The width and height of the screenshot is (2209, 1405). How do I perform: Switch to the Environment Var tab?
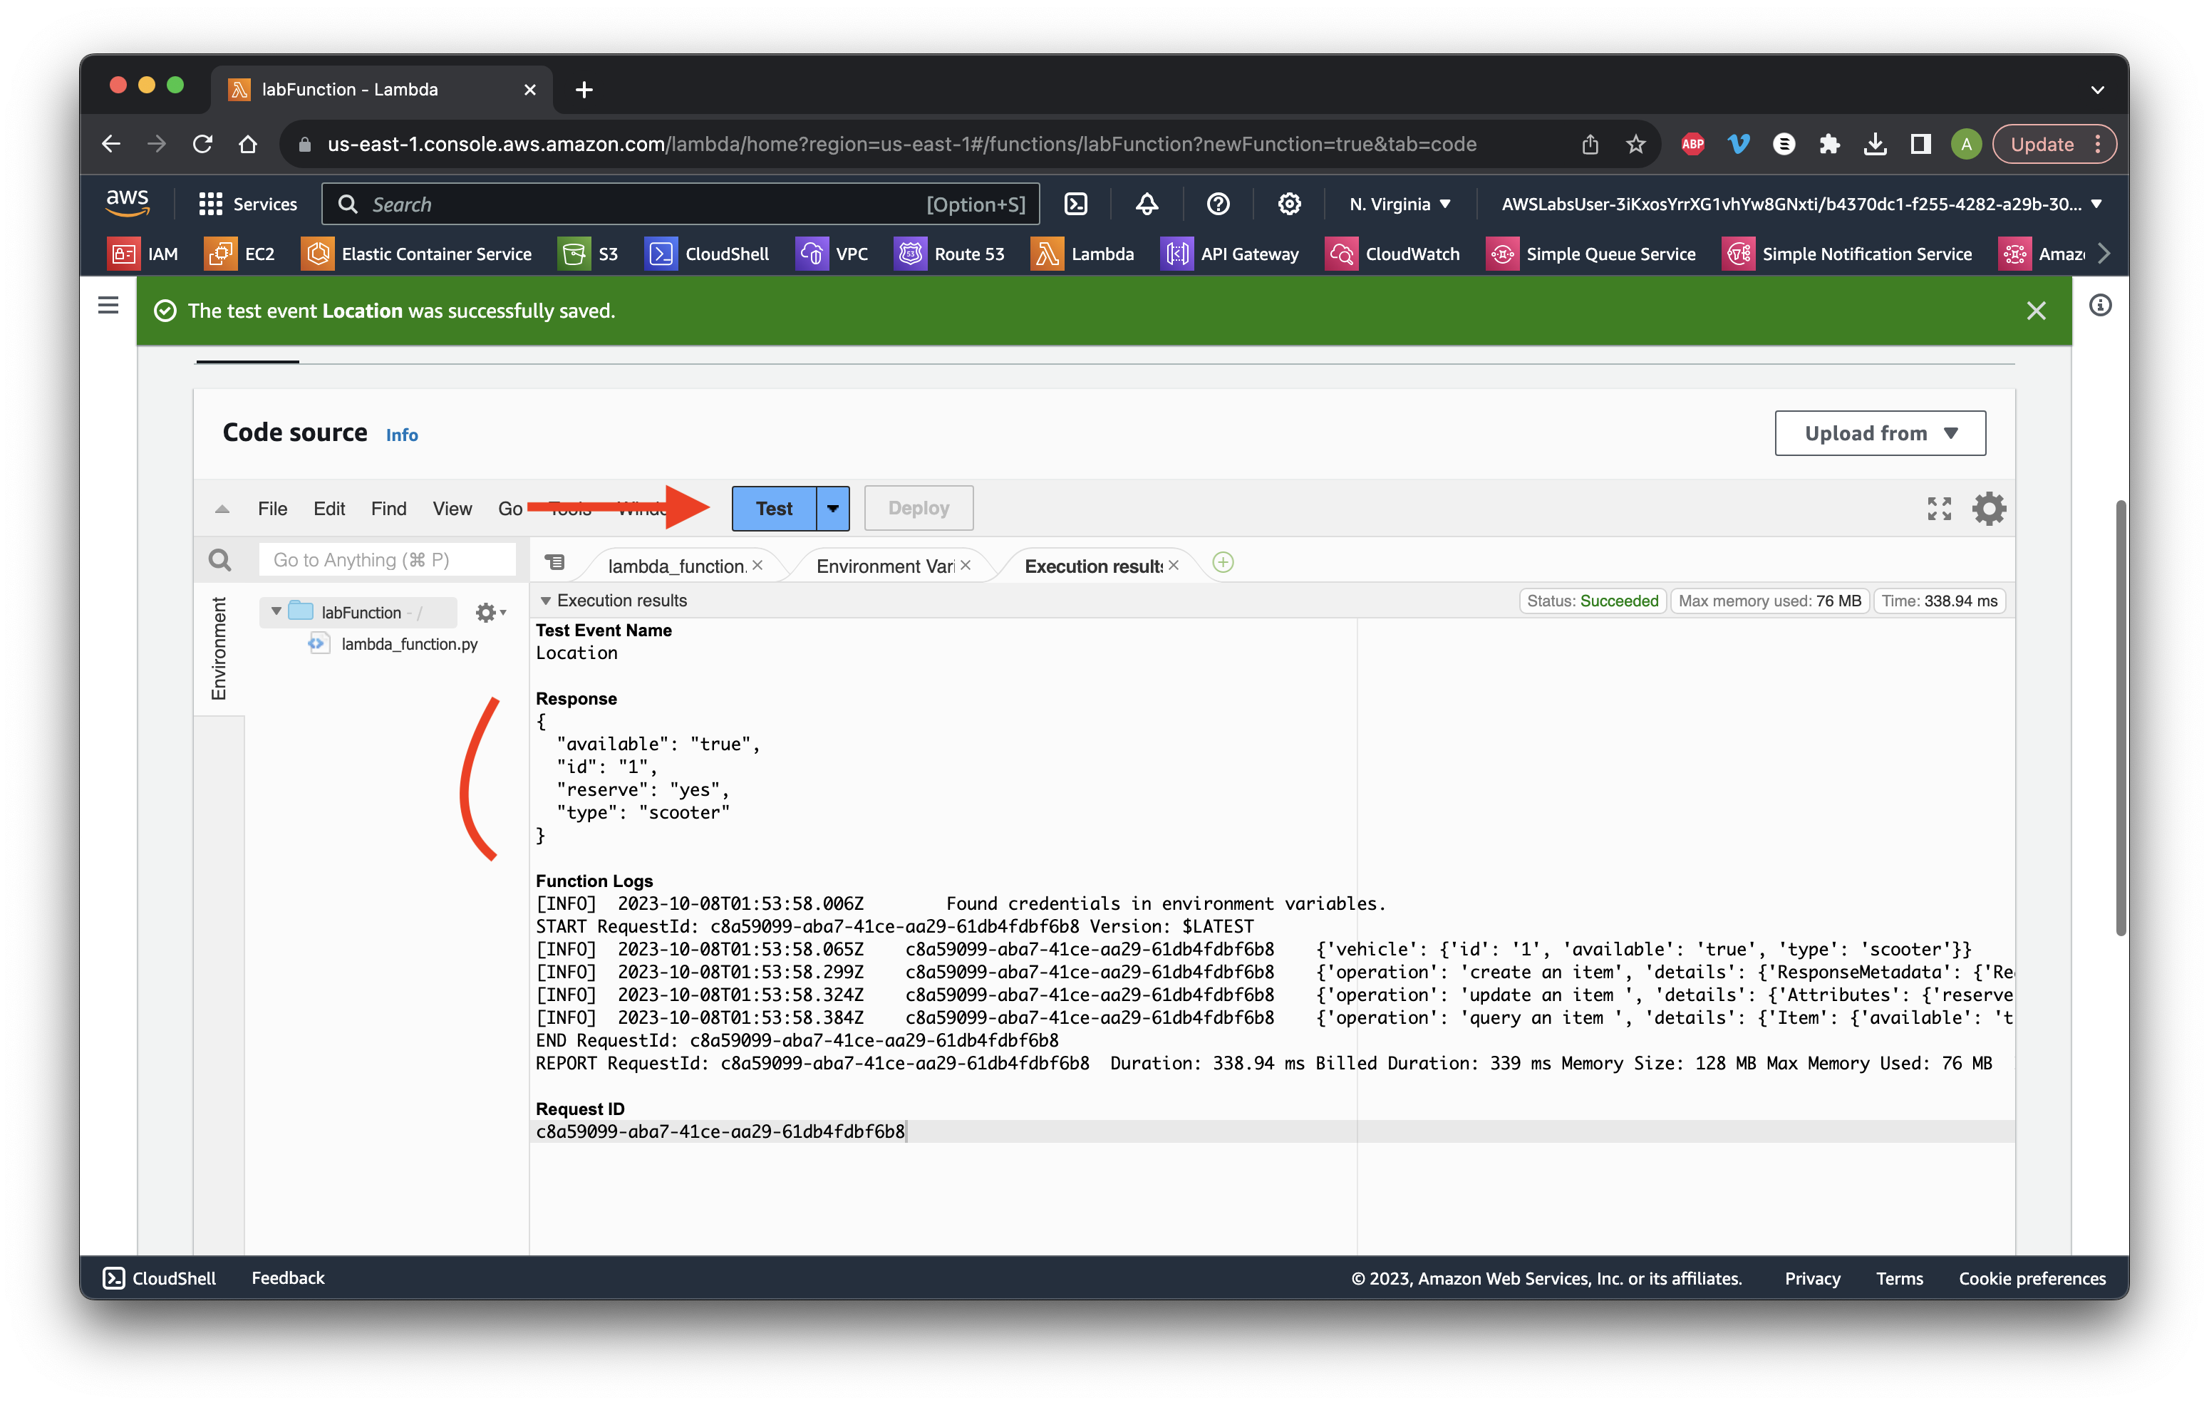pos(885,566)
